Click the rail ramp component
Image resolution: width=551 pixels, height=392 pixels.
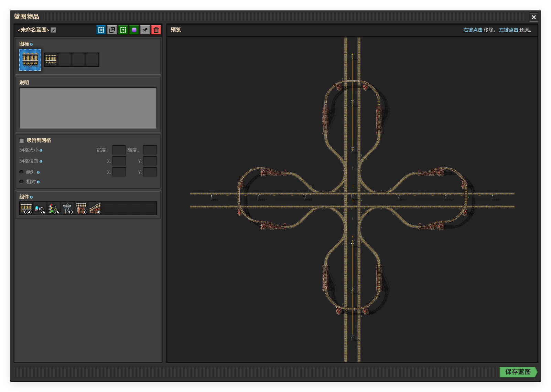(95, 209)
